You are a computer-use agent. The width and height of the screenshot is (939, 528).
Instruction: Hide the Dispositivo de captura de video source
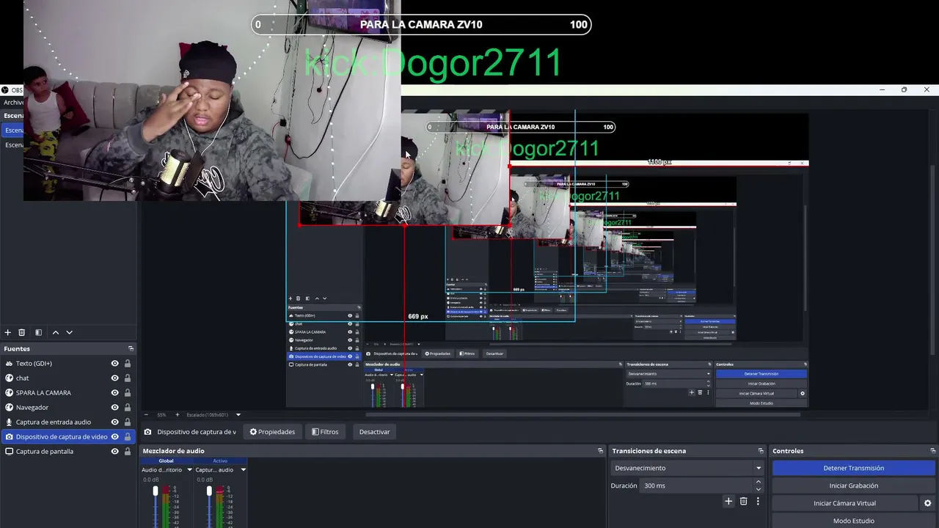click(x=114, y=436)
